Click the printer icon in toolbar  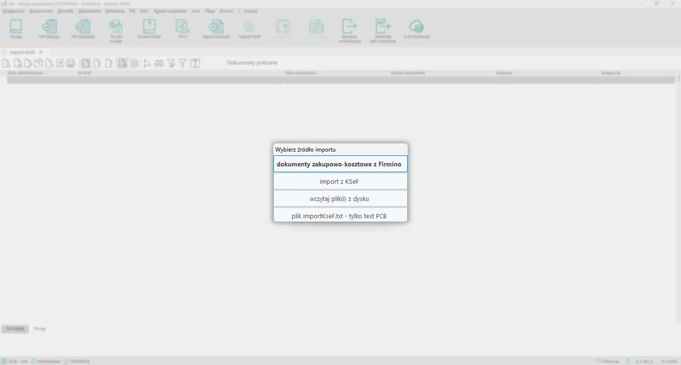click(71, 64)
